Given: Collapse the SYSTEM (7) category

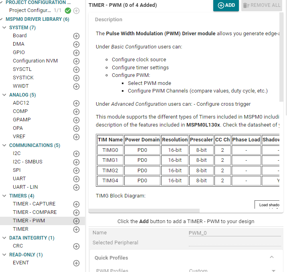Looking at the screenshot, I should (5, 28).
